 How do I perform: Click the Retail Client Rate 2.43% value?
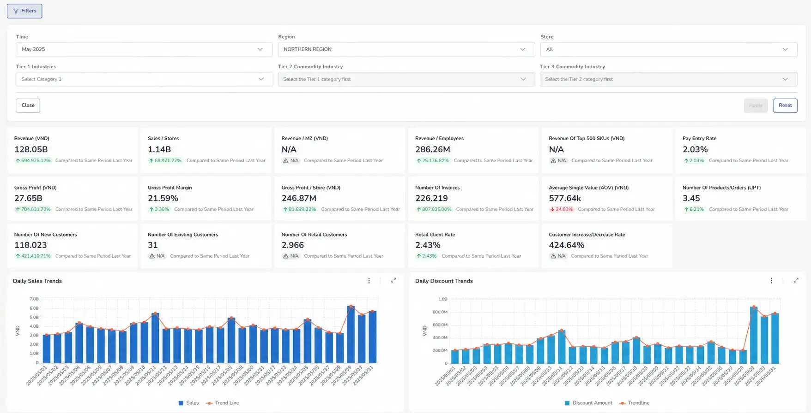coord(428,245)
